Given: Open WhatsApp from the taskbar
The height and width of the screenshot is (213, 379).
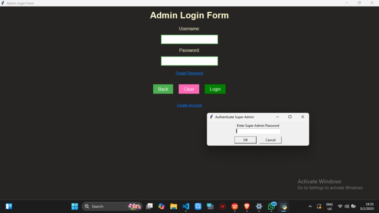Looking at the screenshot, I should pyautogui.click(x=271, y=206).
